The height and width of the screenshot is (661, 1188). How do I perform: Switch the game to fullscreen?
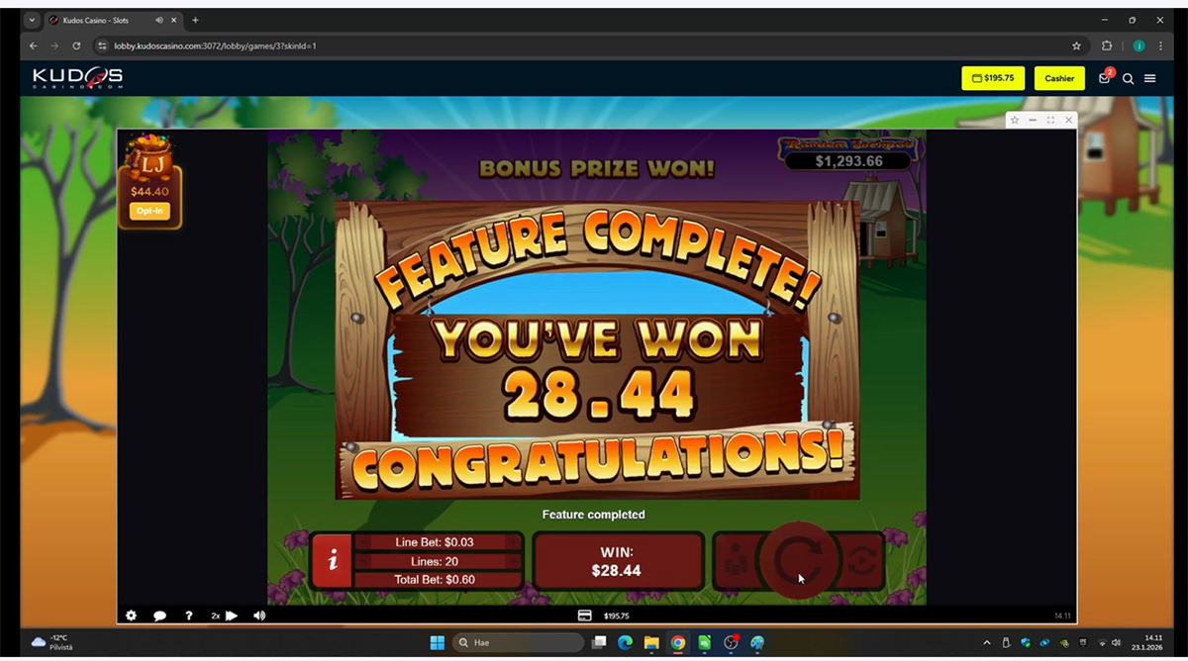pyautogui.click(x=1050, y=120)
